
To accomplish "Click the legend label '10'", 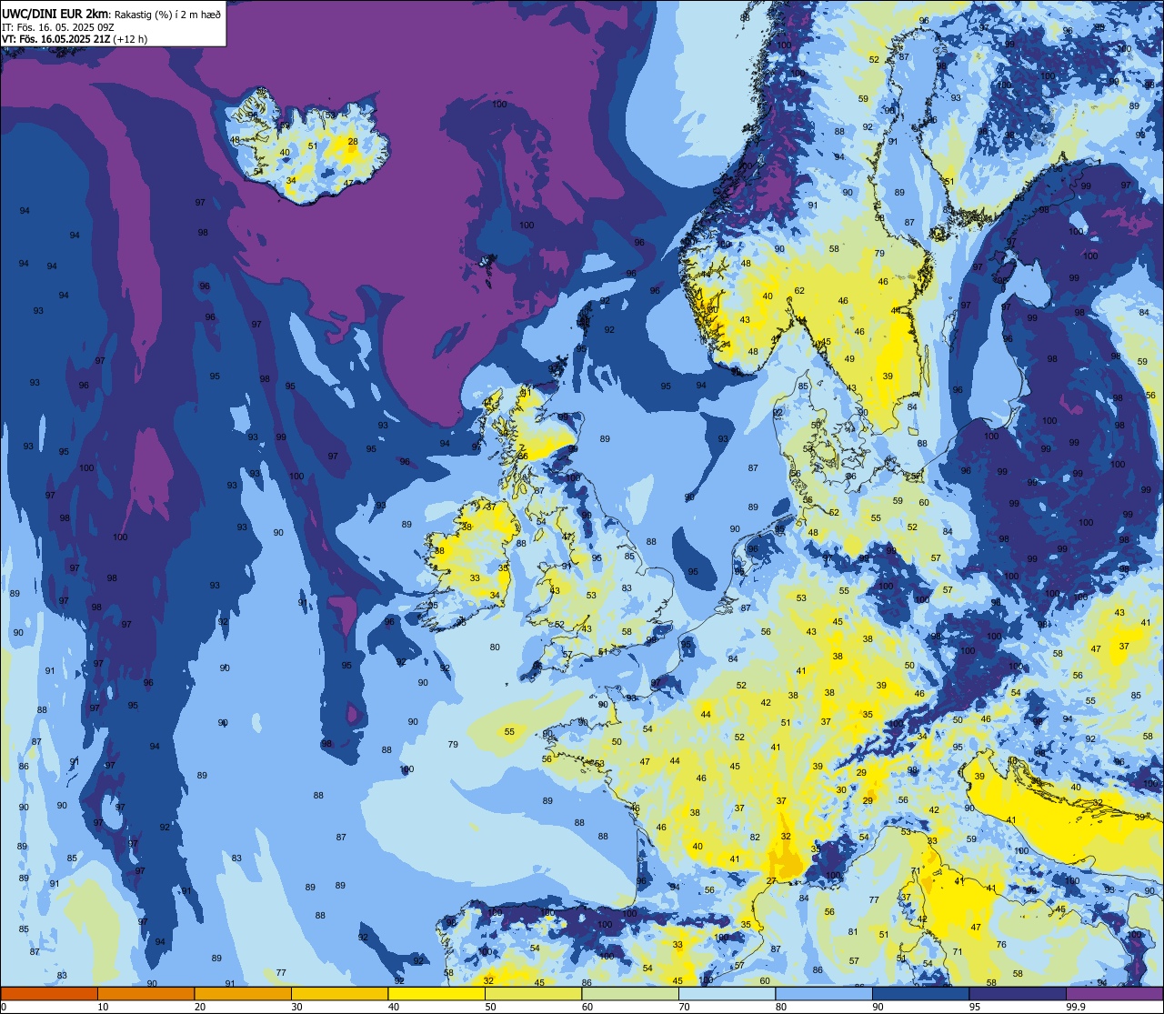I will click(x=103, y=1007).
